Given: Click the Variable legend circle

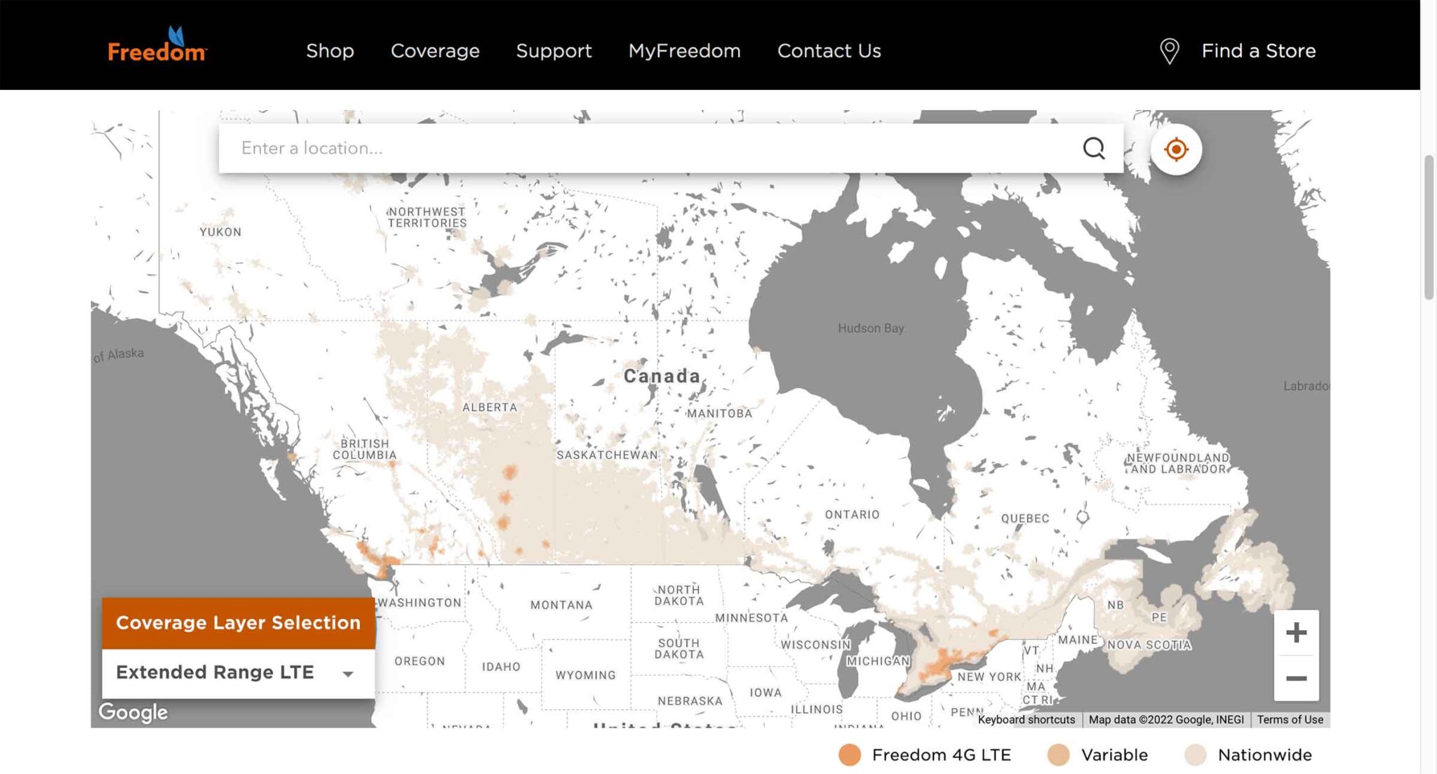Looking at the screenshot, I should (x=1058, y=755).
